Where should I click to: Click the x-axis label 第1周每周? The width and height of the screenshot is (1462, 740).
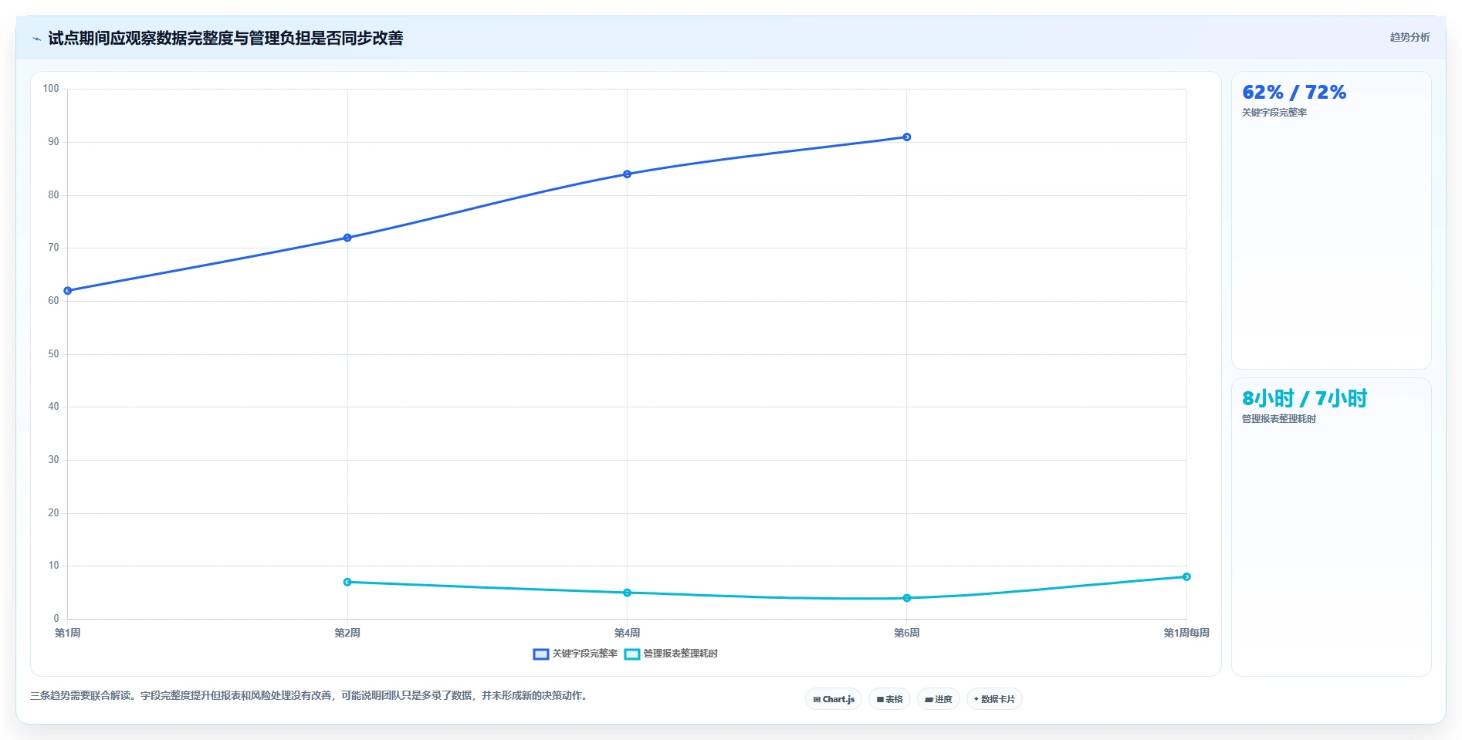[1186, 633]
